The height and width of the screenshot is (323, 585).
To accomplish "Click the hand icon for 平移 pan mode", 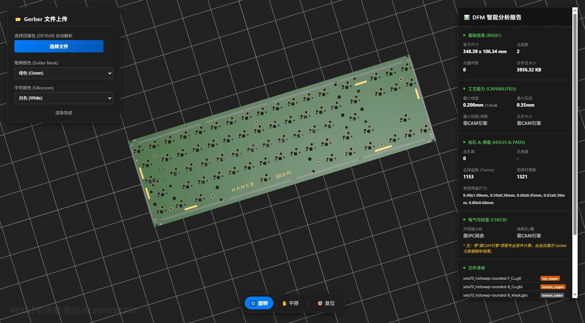I will point(284,303).
